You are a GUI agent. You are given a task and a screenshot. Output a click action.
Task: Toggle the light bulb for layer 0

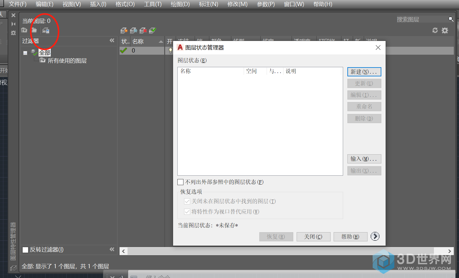(x=170, y=51)
